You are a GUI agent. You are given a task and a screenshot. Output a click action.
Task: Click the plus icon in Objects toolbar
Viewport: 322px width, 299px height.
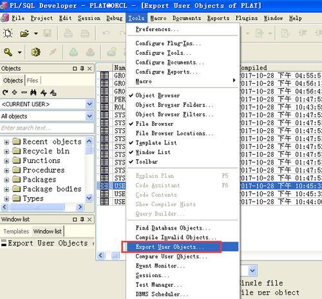coord(14,92)
